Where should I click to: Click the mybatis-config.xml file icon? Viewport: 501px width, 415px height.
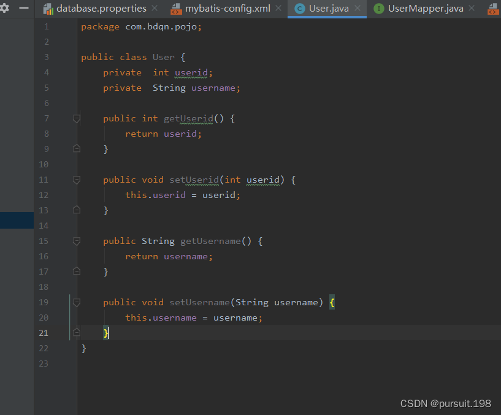pos(176,9)
